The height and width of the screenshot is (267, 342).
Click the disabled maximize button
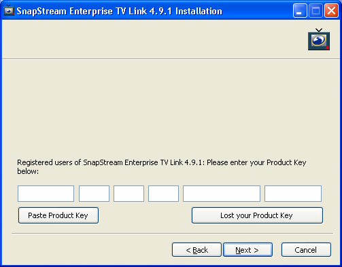pyautogui.click(x=315, y=11)
